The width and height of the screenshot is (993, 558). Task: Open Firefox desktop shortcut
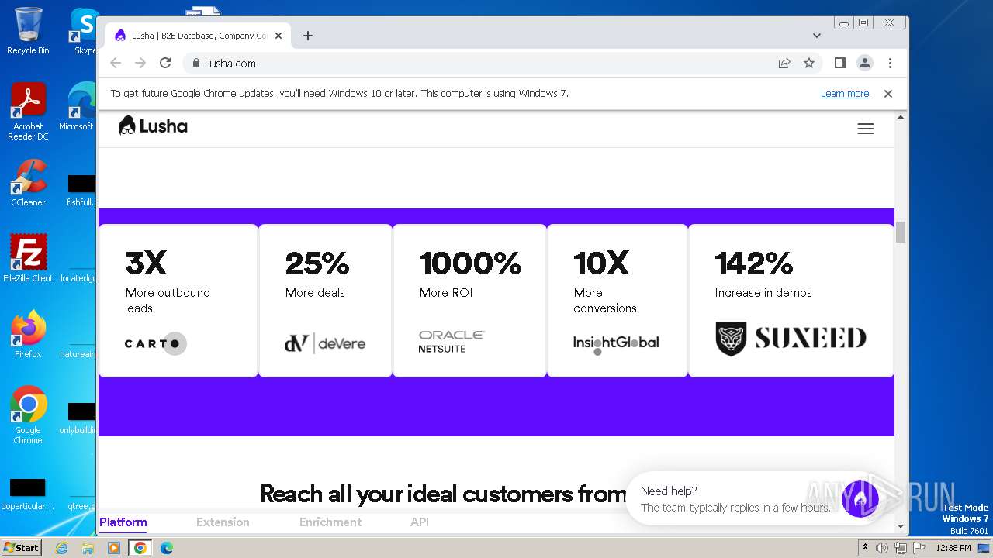pyautogui.click(x=28, y=335)
